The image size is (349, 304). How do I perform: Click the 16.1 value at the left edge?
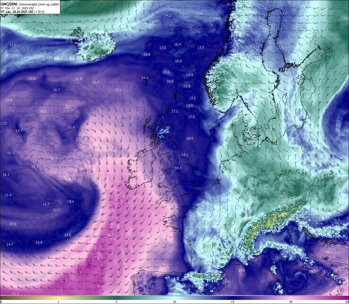click(6, 174)
